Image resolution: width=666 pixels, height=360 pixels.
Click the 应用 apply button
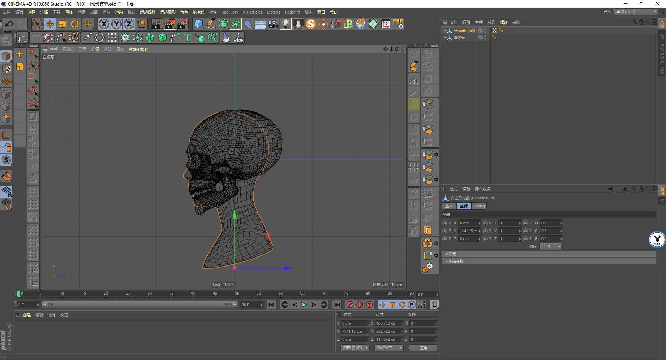coord(423,348)
